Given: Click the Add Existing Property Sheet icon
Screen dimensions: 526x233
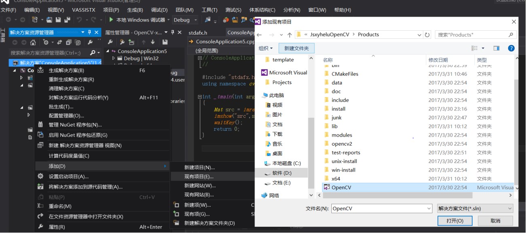Looking at the screenshot, I should point(131,42).
